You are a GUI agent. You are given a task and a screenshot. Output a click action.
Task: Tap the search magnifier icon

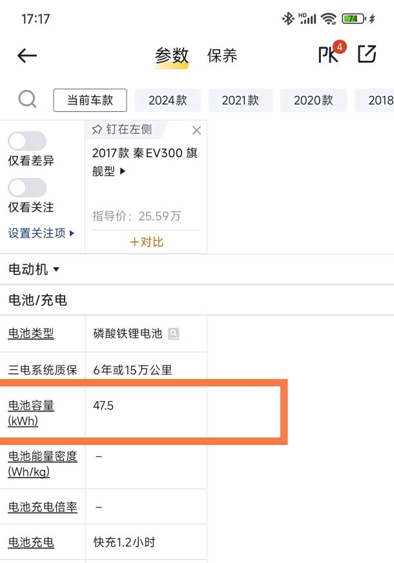click(x=27, y=100)
